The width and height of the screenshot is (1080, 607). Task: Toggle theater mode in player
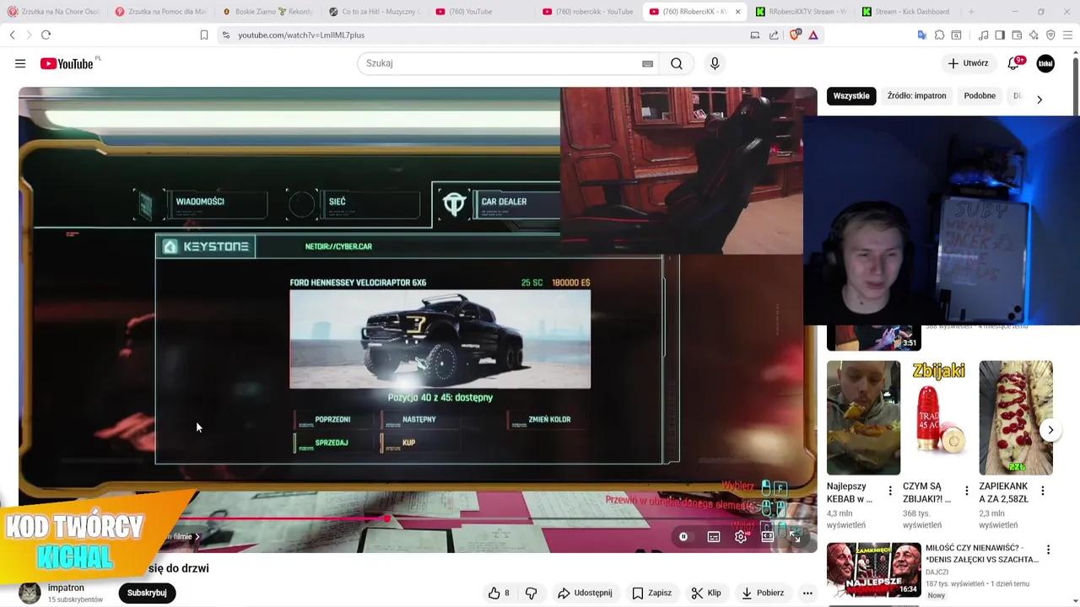768,536
